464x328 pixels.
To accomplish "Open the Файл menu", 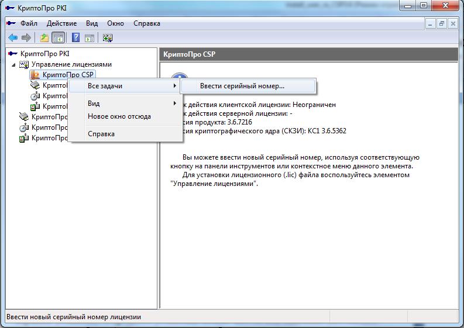I will (29, 23).
